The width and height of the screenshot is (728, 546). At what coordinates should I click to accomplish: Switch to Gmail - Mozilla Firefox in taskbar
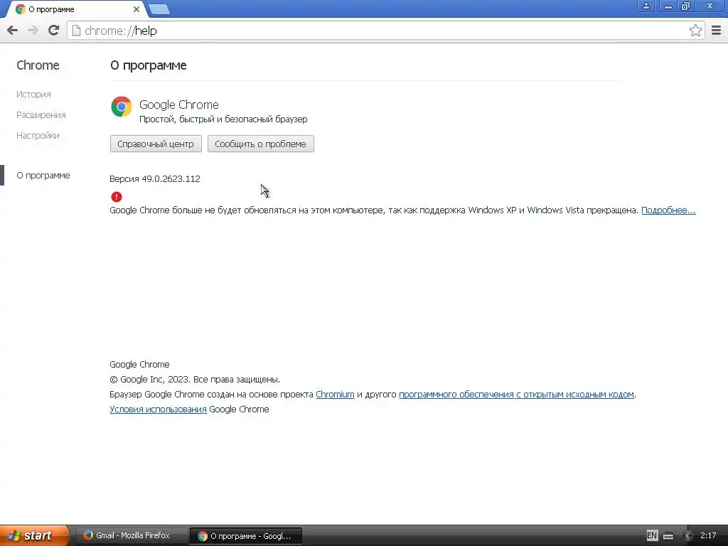tap(131, 535)
